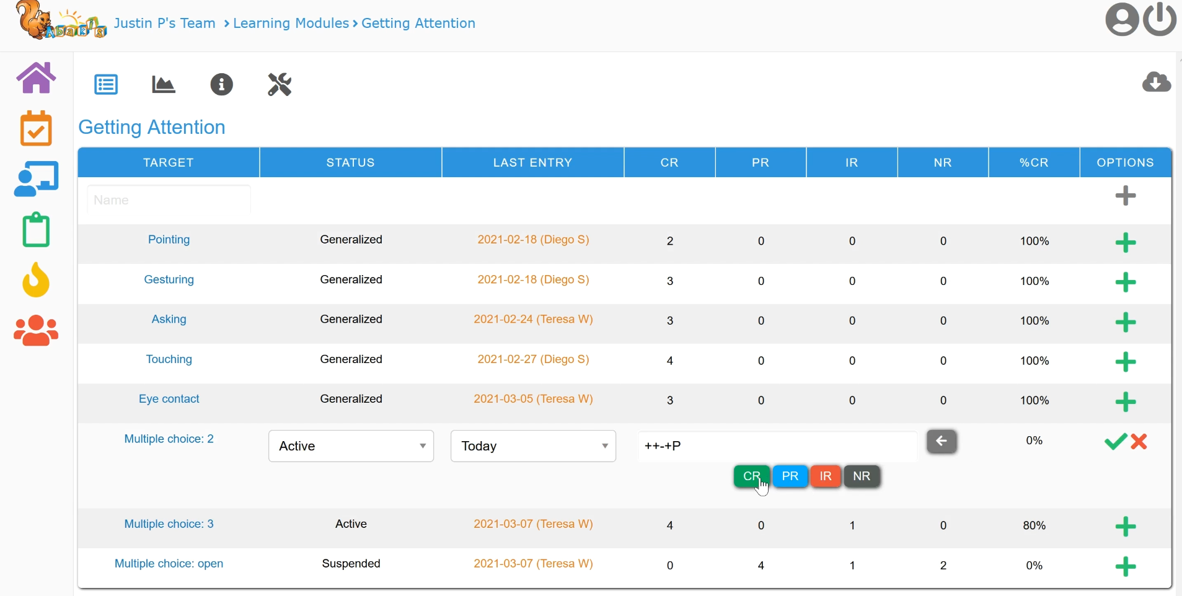1182x596 pixels.
Task: Open the Today date dropdown
Action: coord(534,446)
